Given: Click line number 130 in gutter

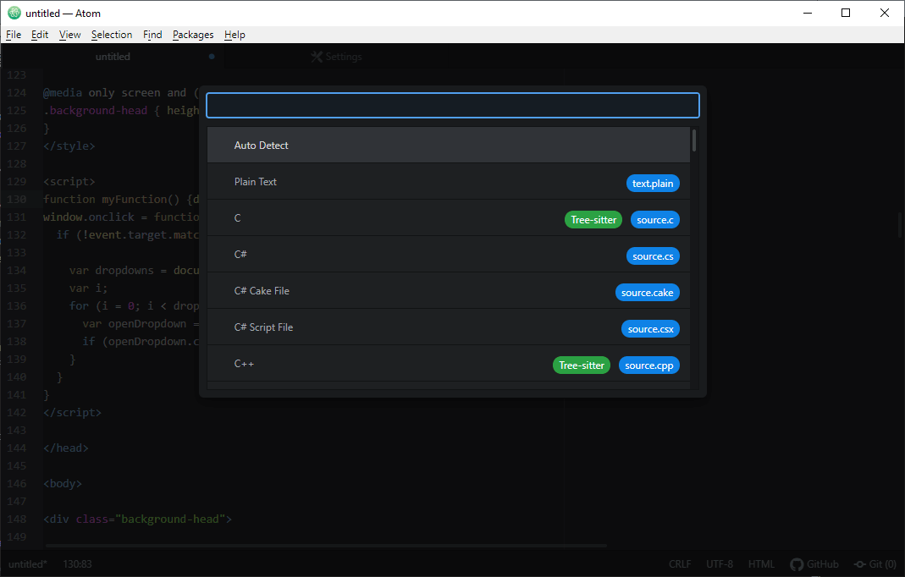Looking at the screenshot, I should pyautogui.click(x=17, y=199).
